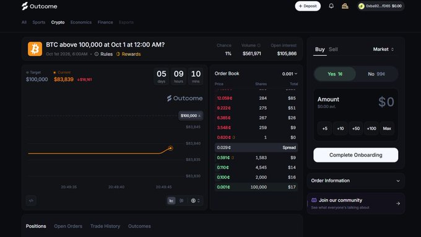Viewport: 421px width, 237px height.
Task: Click the chart's current price point
Action: (170, 148)
